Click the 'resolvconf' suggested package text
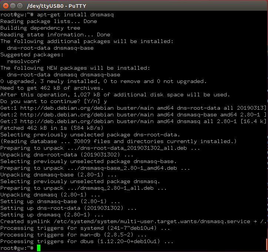 pyautogui.click(x=24, y=61)
